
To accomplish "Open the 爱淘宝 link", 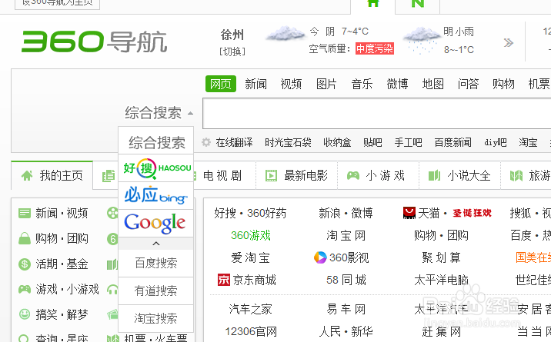I will [x=251, y=257].
